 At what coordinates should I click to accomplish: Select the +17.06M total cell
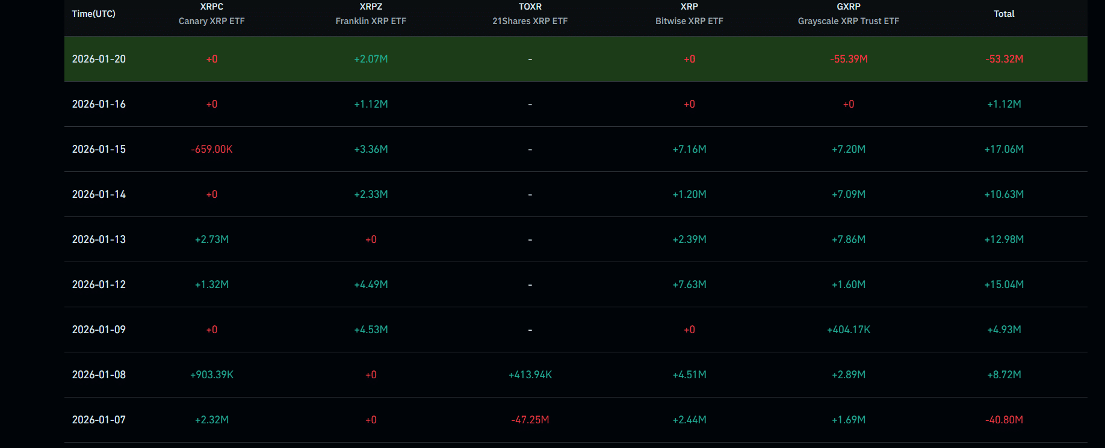1004,149
